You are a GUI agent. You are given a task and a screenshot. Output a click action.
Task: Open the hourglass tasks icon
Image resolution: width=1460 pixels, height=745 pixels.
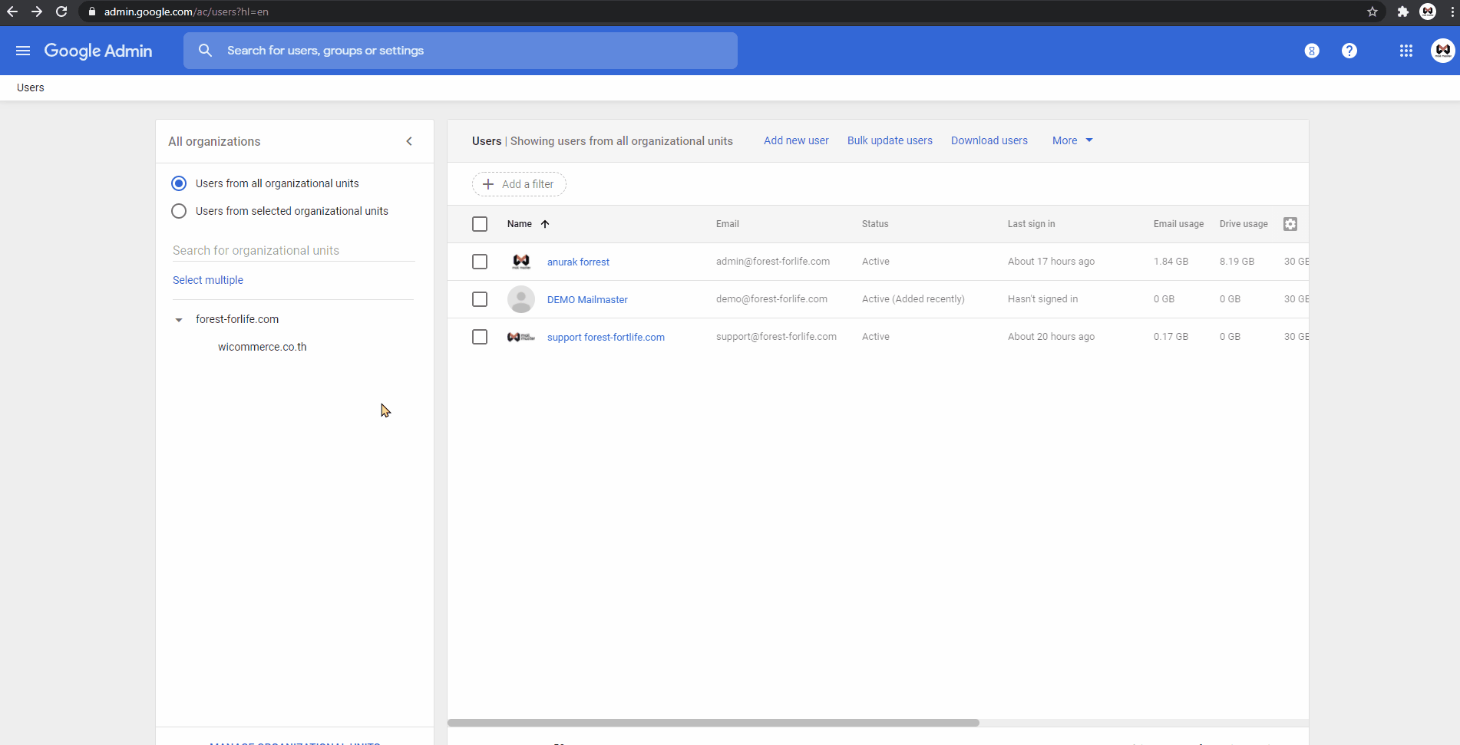1312,51
